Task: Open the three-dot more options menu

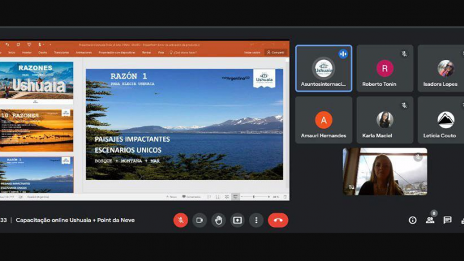Action: [256, 220]
